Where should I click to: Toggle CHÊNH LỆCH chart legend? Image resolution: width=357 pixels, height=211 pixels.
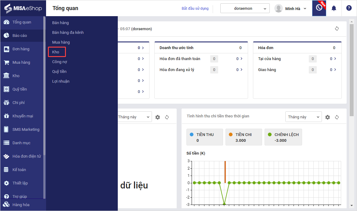(x=283, y=137)
